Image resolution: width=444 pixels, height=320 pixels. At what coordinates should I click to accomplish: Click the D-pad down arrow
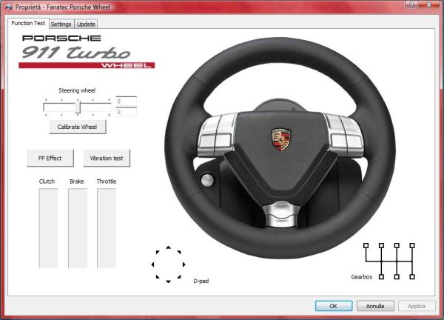168,281
